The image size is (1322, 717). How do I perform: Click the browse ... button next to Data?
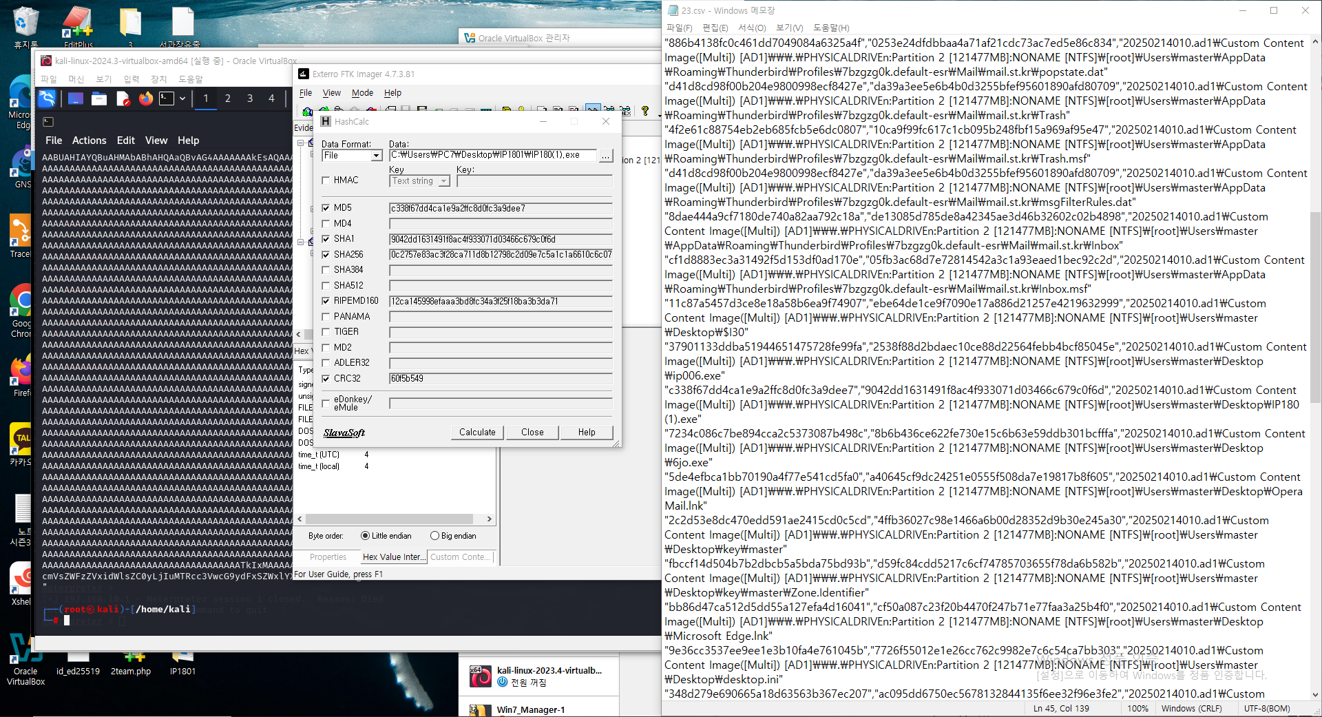pyautogui.click(x=605, y=156)
